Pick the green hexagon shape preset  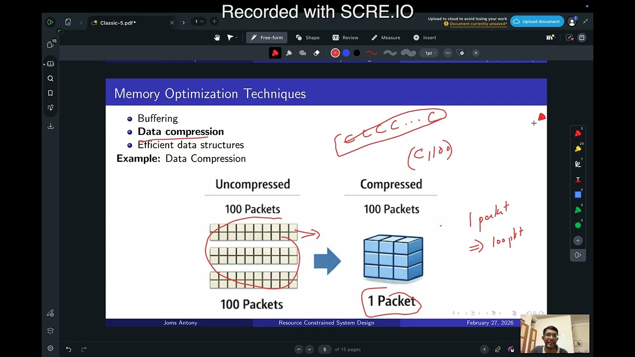pyautogui.click(x=578, y=225)
